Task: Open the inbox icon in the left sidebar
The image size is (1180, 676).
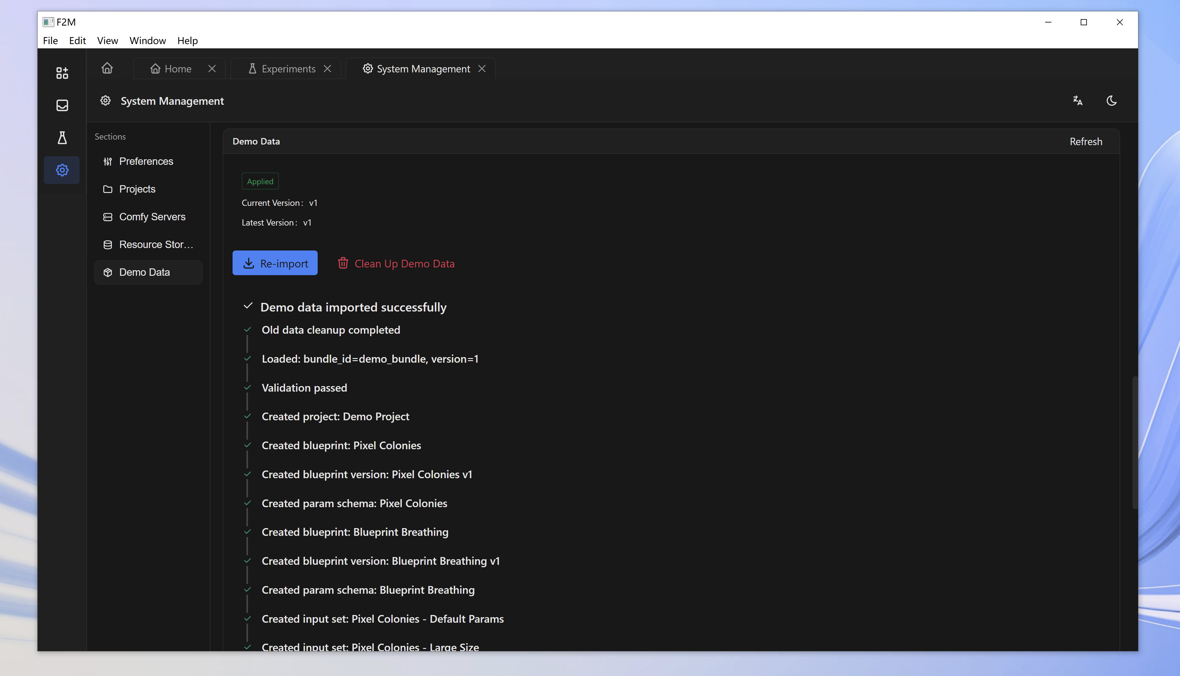Action: (x=62, y=105)
